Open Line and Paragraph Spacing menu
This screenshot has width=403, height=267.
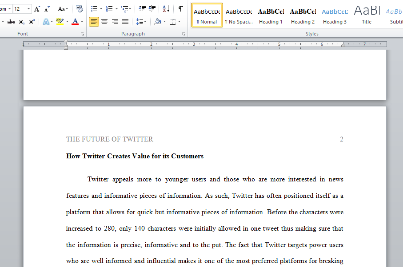tap(141, 22)
